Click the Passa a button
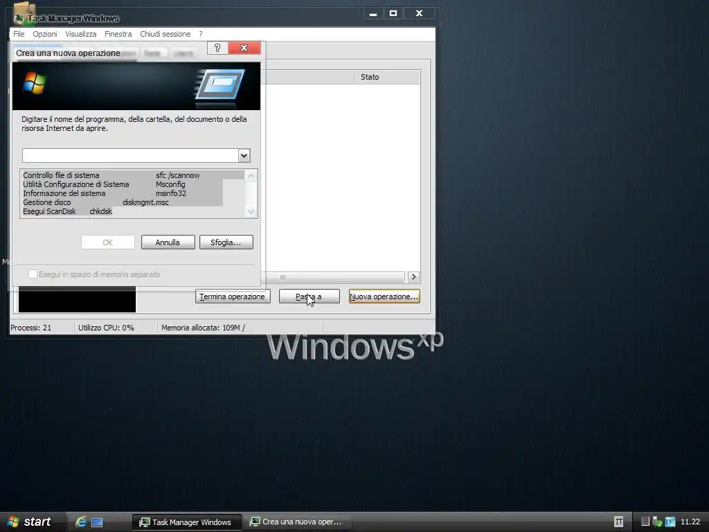The height and width of the screenshot is (532, 709). click(x=309, y=296)
